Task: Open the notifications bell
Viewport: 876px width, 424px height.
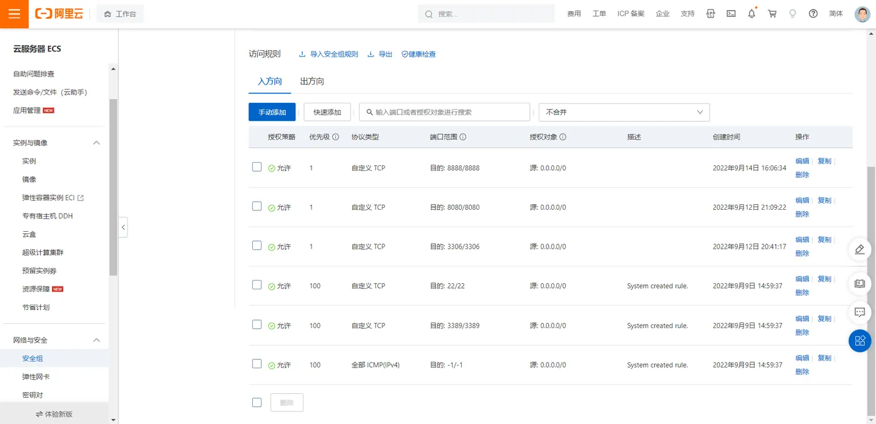Action: 751,14
